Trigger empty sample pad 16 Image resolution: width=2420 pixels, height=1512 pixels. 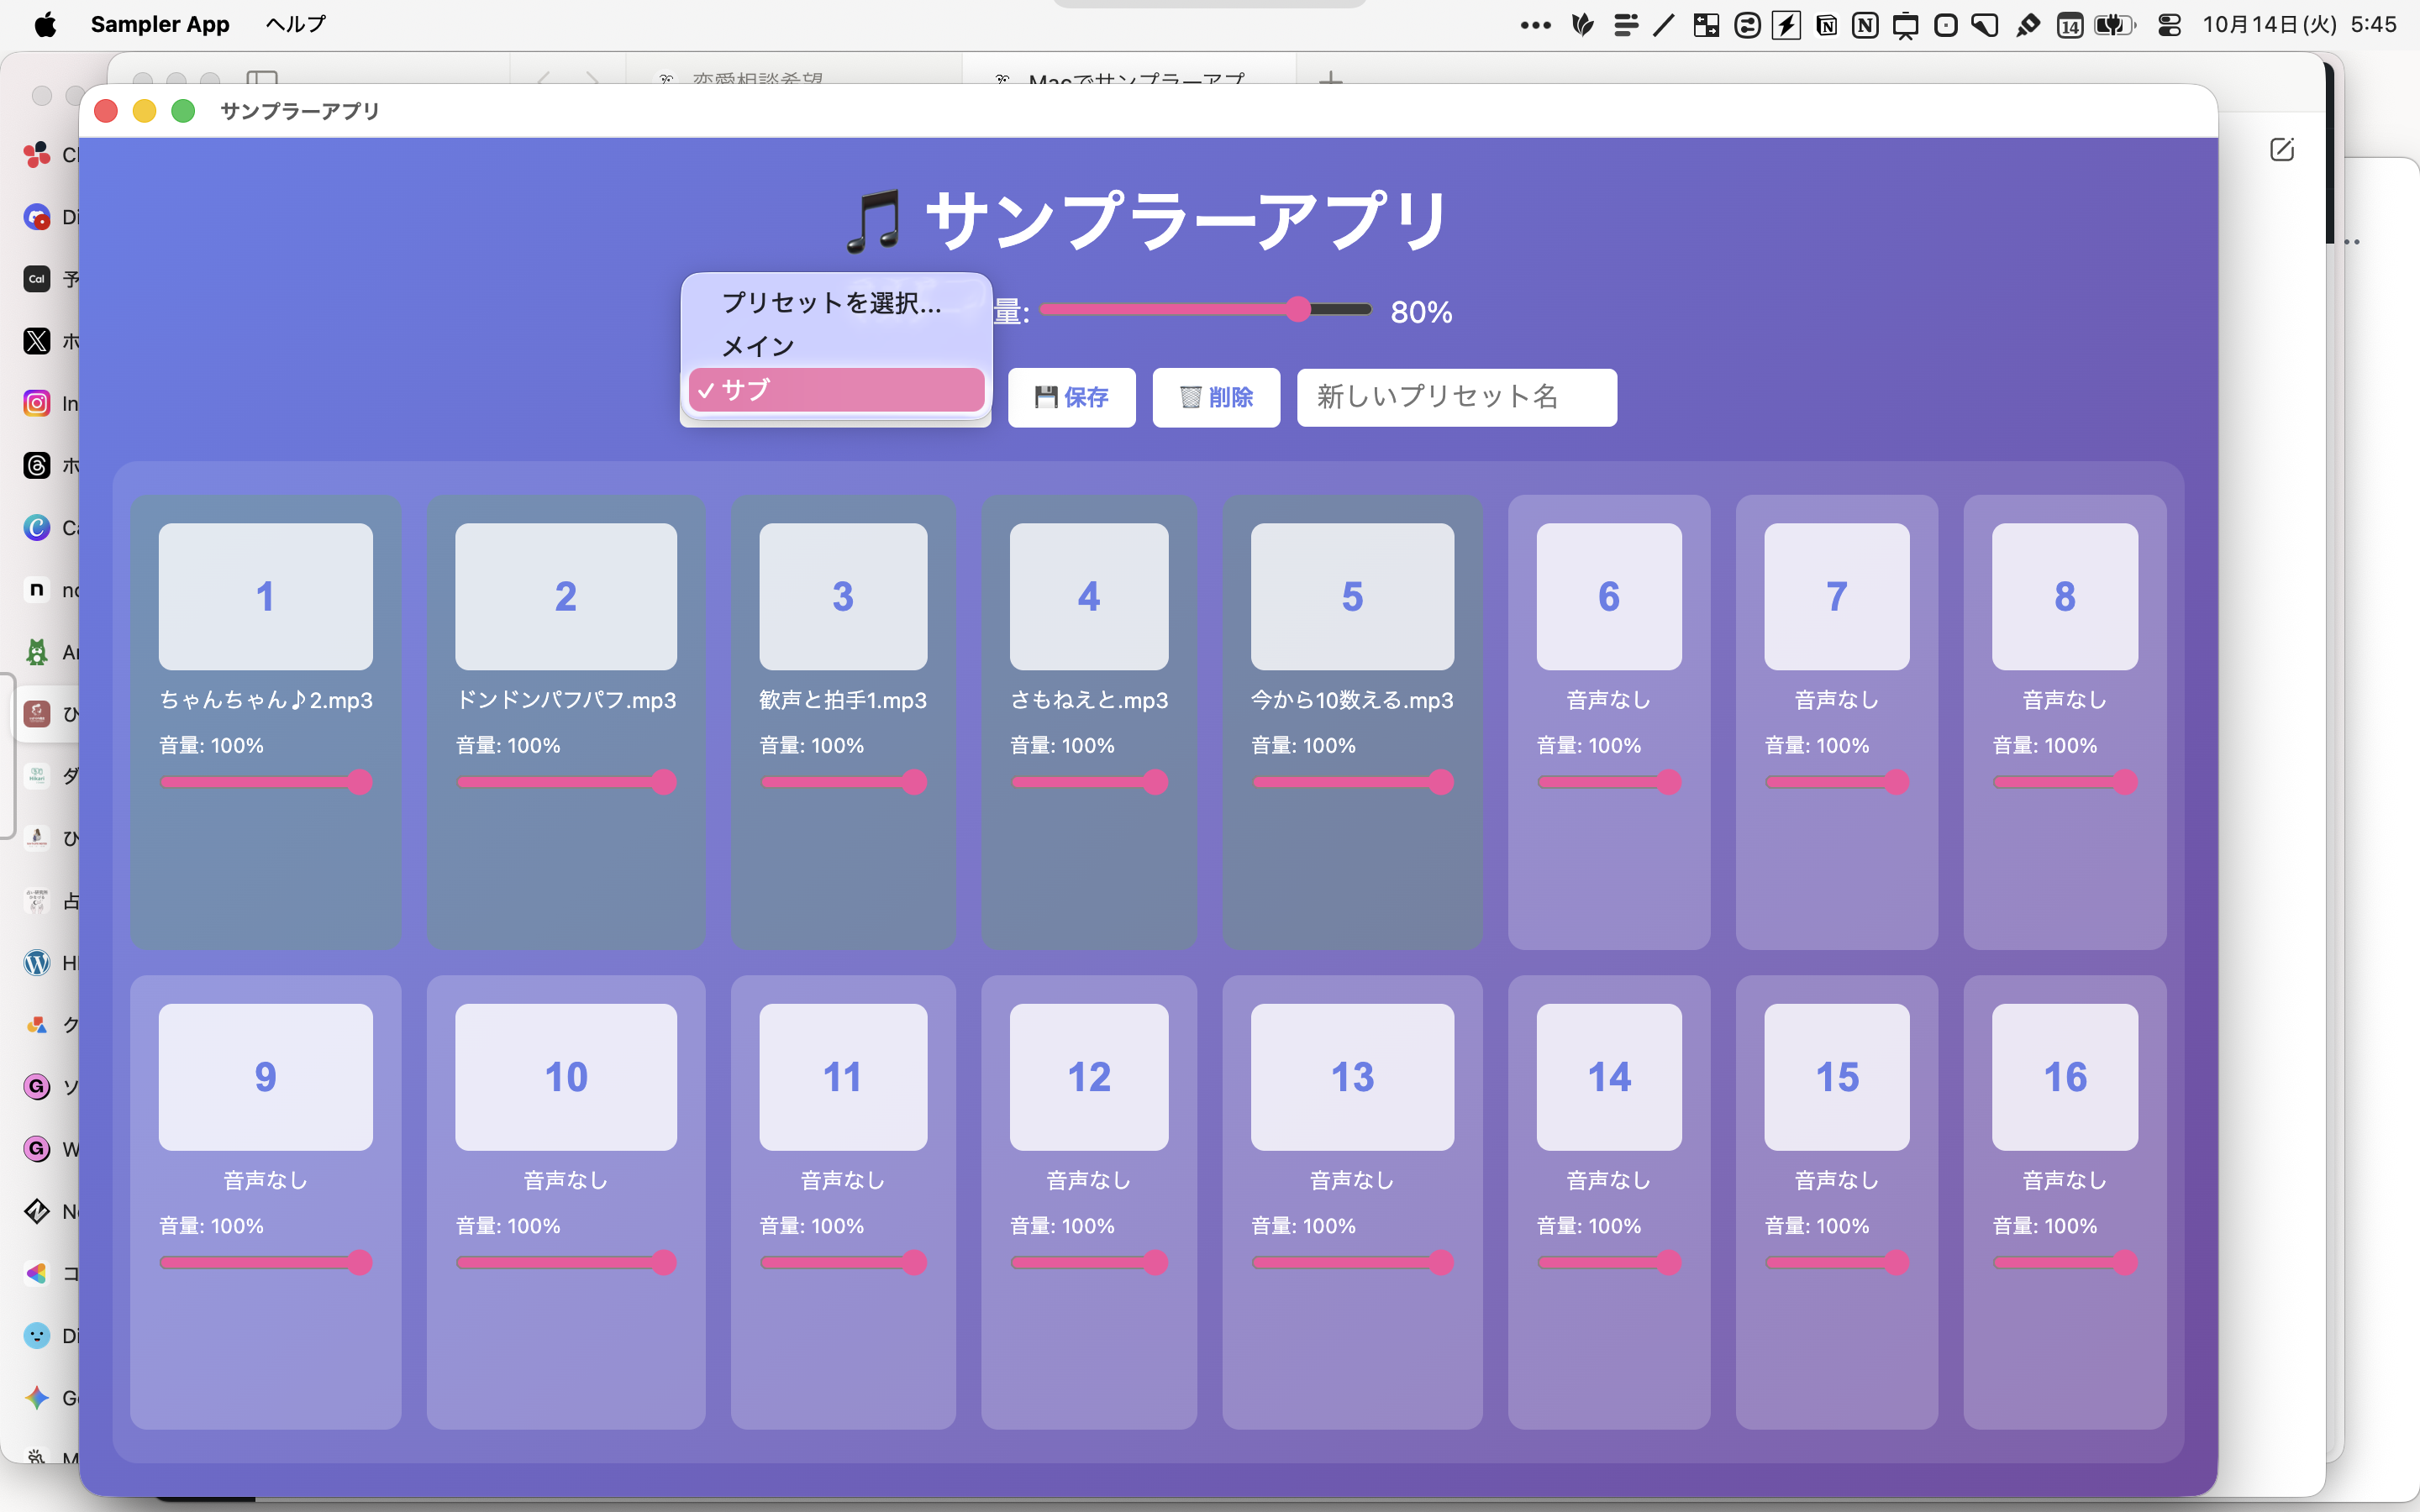point(2064,1077)
